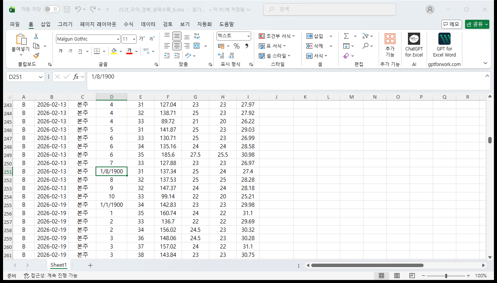Click the Copy icon
The height and width of the screenshot is (283, 497).
[37, 46]
